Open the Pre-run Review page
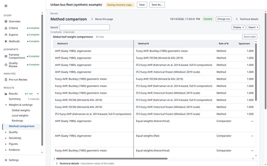The width and height of the screenshot is (267, 166). 18,80
